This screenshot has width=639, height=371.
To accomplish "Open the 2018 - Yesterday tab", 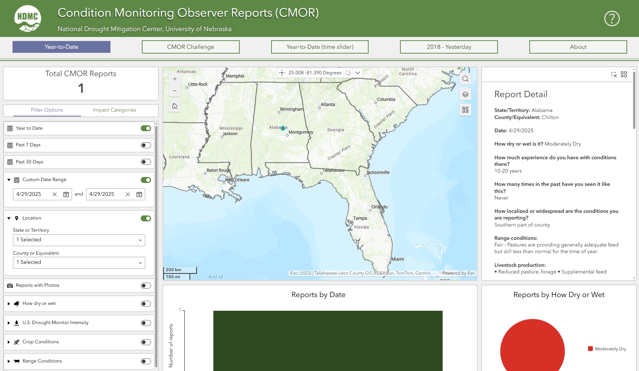I will pos(449,47).
